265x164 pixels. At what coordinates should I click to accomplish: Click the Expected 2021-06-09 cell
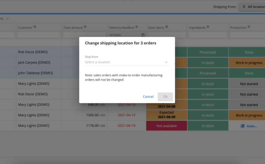click(x=167, y=115)
